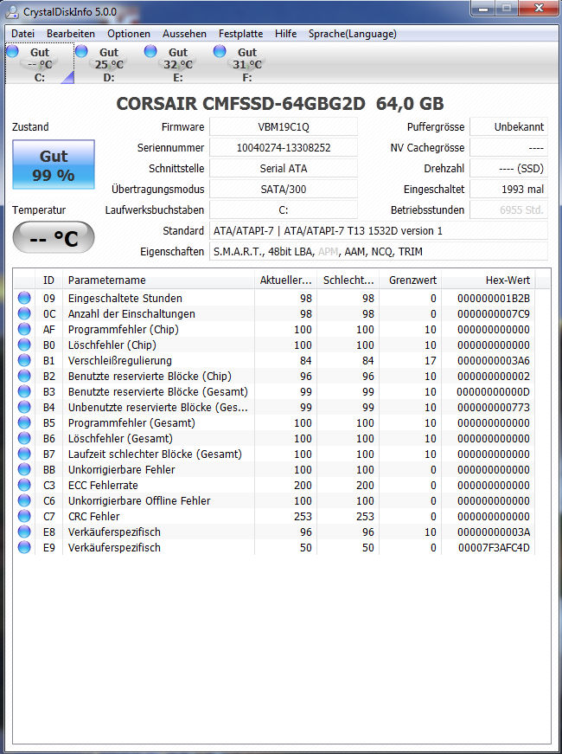Open the Optionen menu

pyautogui.click(x=129, y=34)
